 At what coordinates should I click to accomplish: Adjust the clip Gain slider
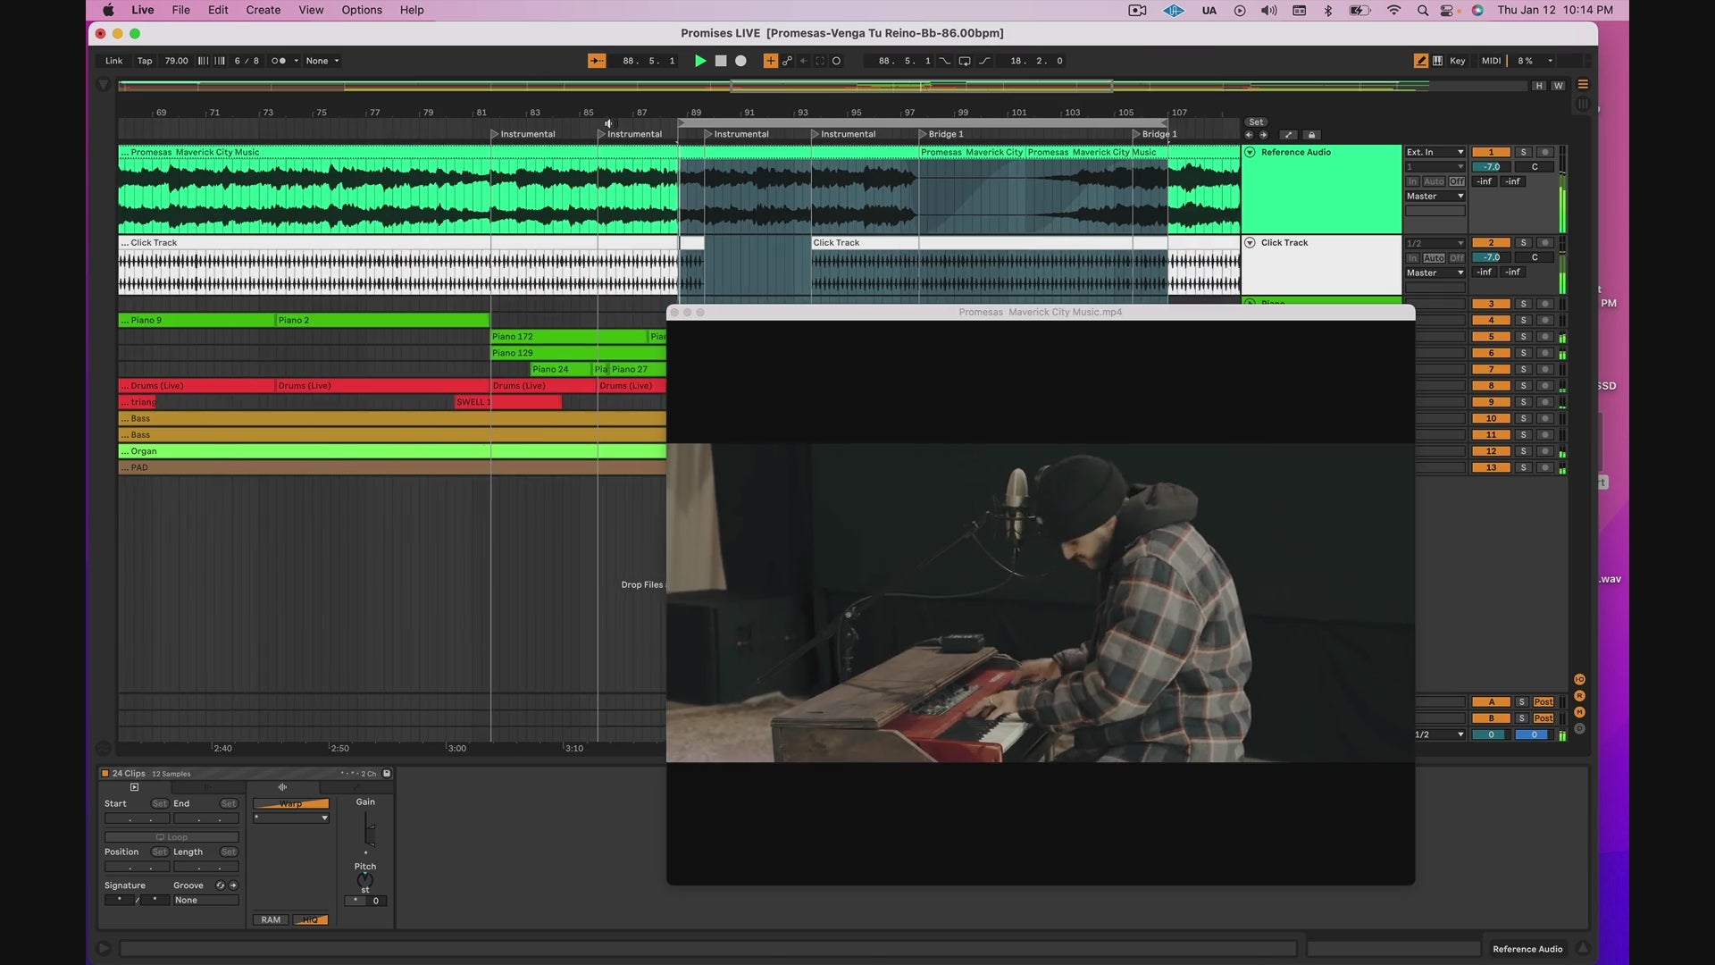point(368,831)
